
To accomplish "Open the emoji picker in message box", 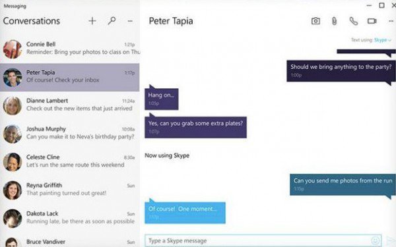I will [376, 240].
